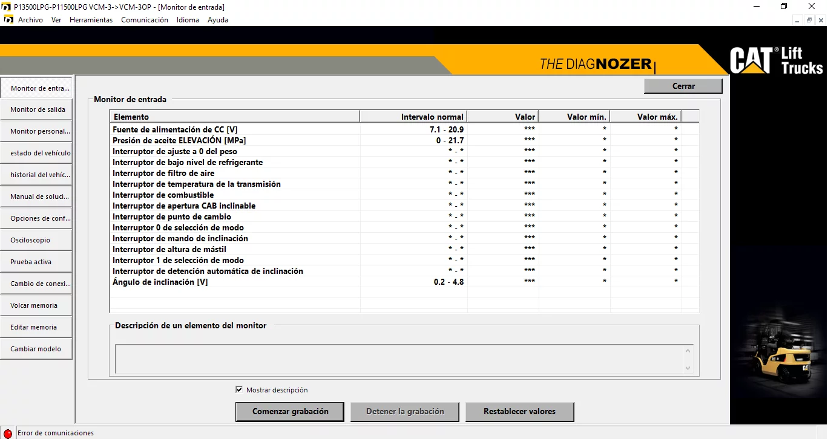Toggle the Mostrar descripción checkbox
The image size is (828, 445).
point(239,389)
